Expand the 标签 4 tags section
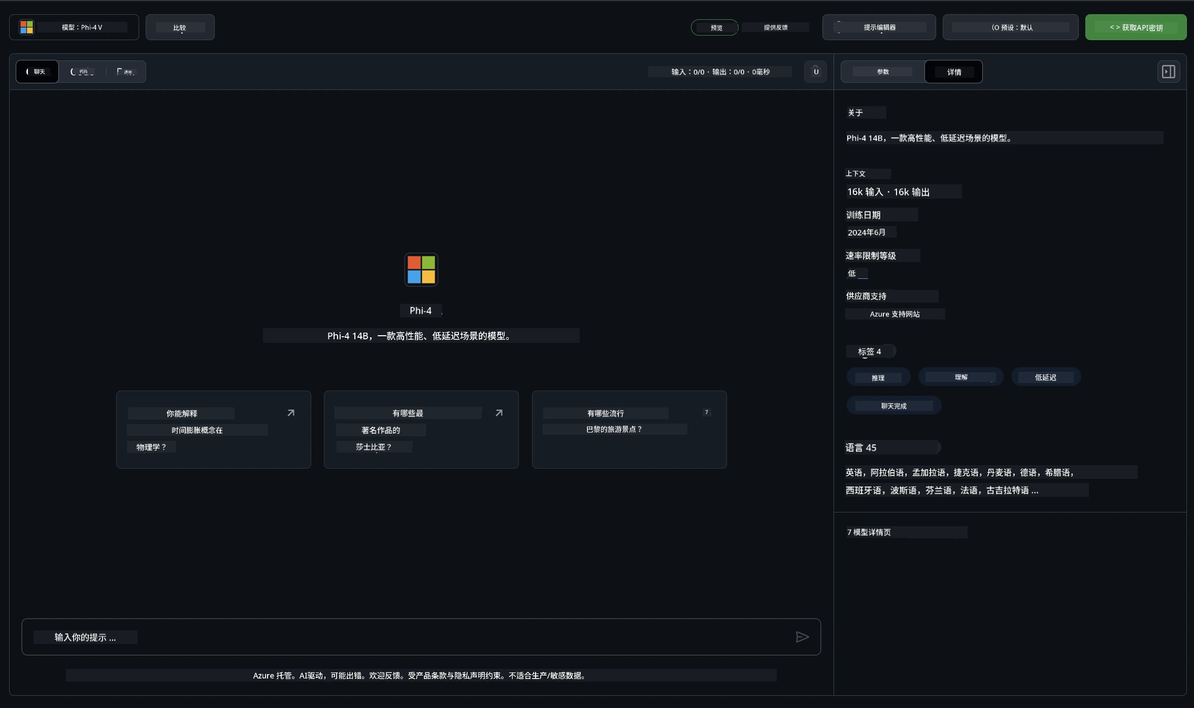Screen dimensions: 1194x708 coord(870,351)
